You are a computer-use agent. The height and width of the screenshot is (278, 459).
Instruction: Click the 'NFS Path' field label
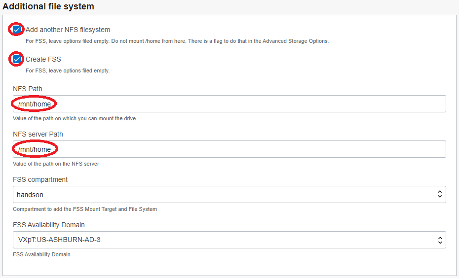coord(28,89)
